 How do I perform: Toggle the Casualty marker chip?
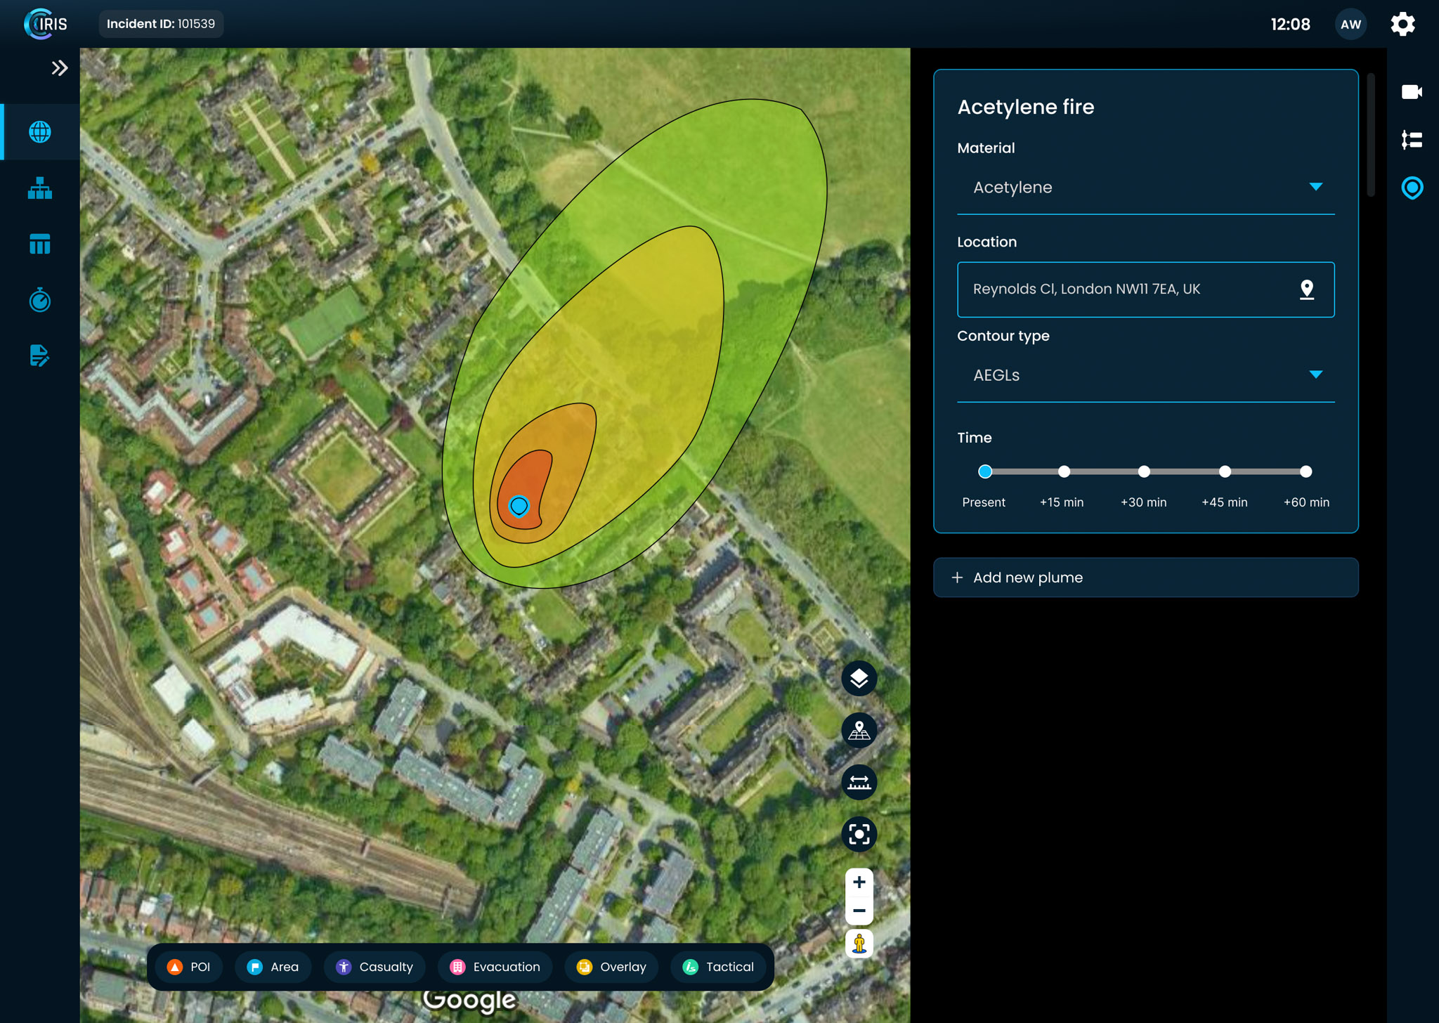375,967
